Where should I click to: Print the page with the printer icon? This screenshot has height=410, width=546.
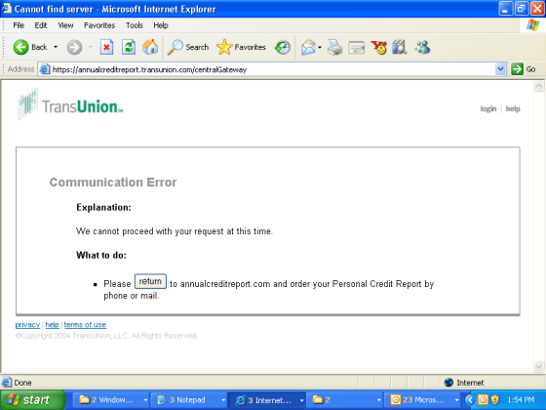tap(335, 47)
